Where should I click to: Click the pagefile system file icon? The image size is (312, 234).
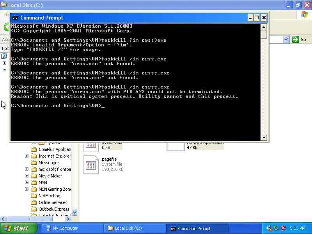point(91,165)
